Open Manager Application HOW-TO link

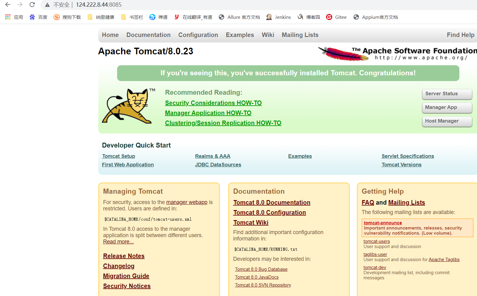(208, 113)
